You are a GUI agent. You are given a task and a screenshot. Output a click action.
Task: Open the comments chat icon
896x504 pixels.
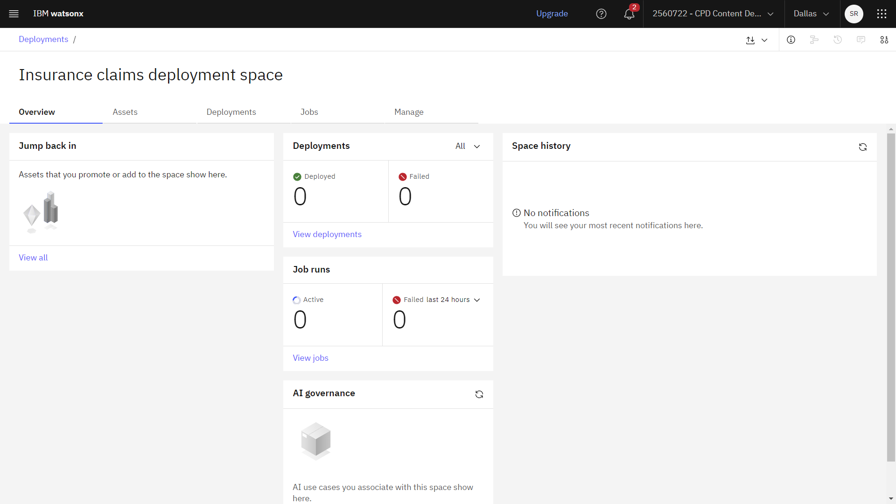tap(861, 40)
